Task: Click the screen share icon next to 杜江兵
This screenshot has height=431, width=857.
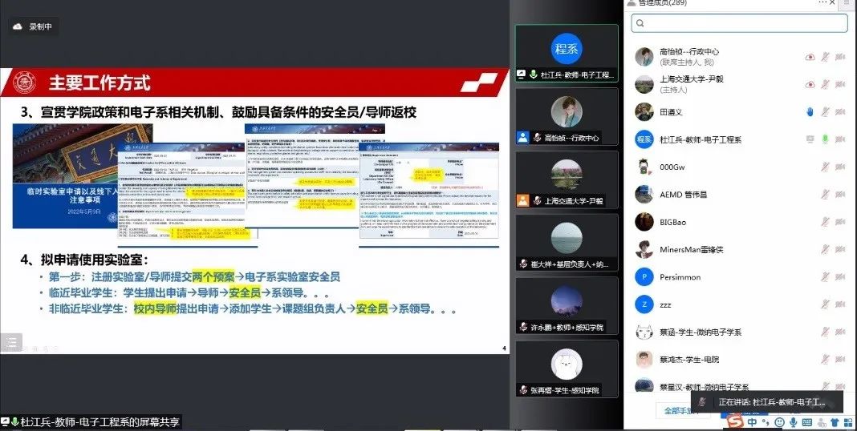Action: 810,139
